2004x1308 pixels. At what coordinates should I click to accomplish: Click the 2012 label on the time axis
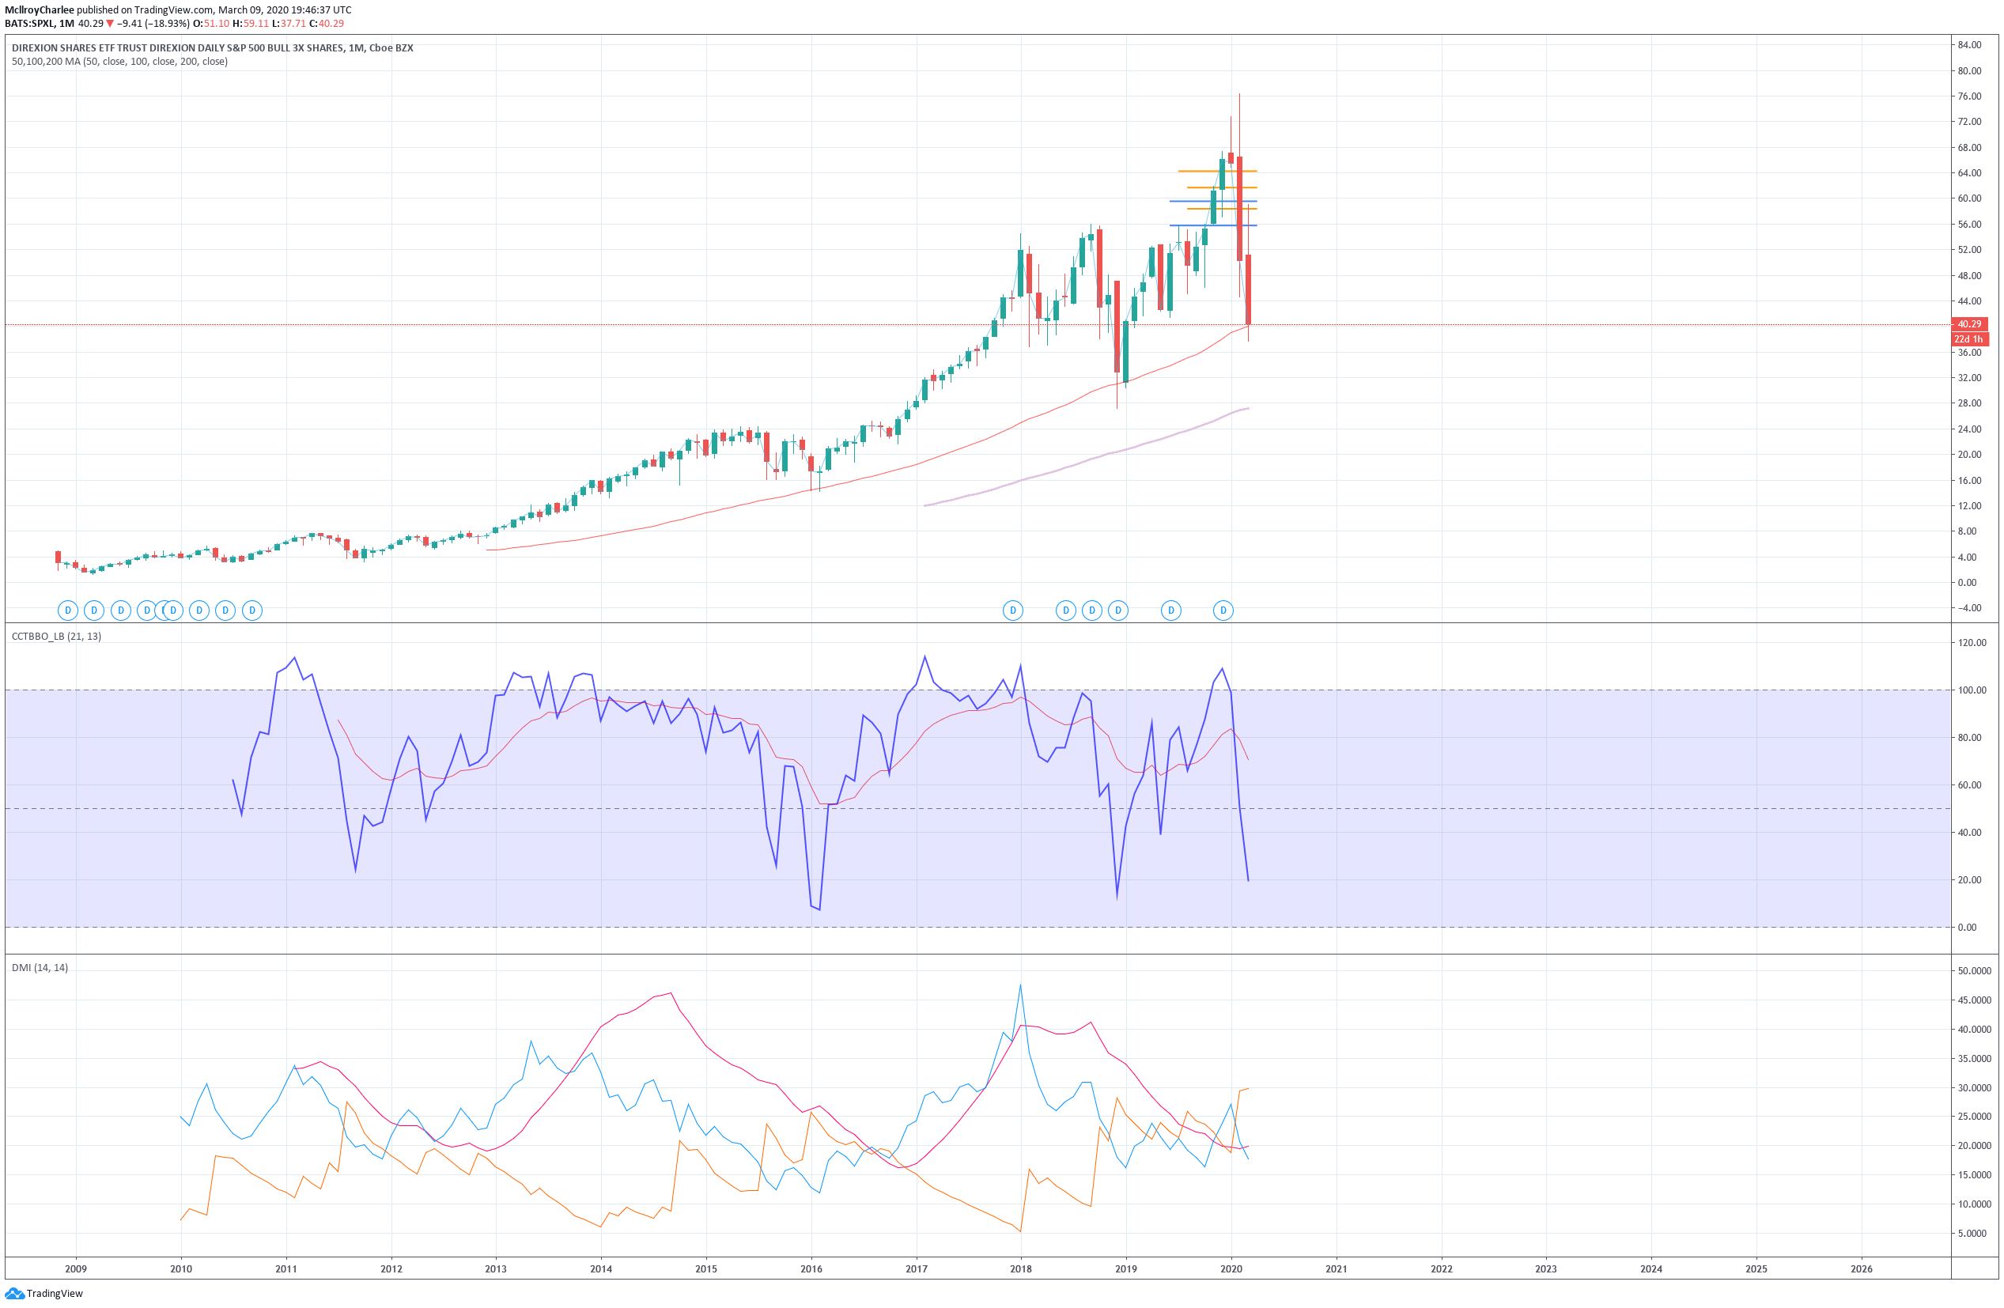[391, 1268]
